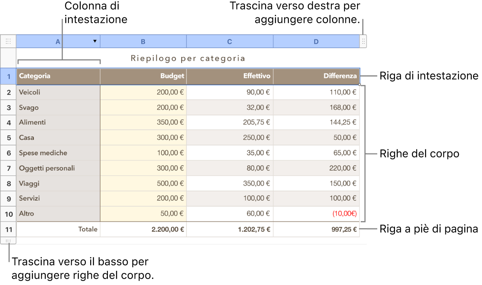Click the 997,25 € total Differenza cell
This screenshot has height=285, width=482.
(x=316, y=229)
